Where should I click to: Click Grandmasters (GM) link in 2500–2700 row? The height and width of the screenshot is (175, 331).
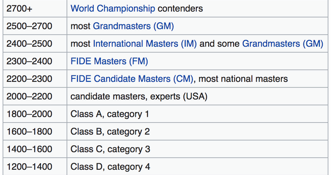click(x=133, y=26)
